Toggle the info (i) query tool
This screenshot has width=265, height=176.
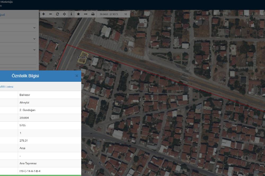71,14
